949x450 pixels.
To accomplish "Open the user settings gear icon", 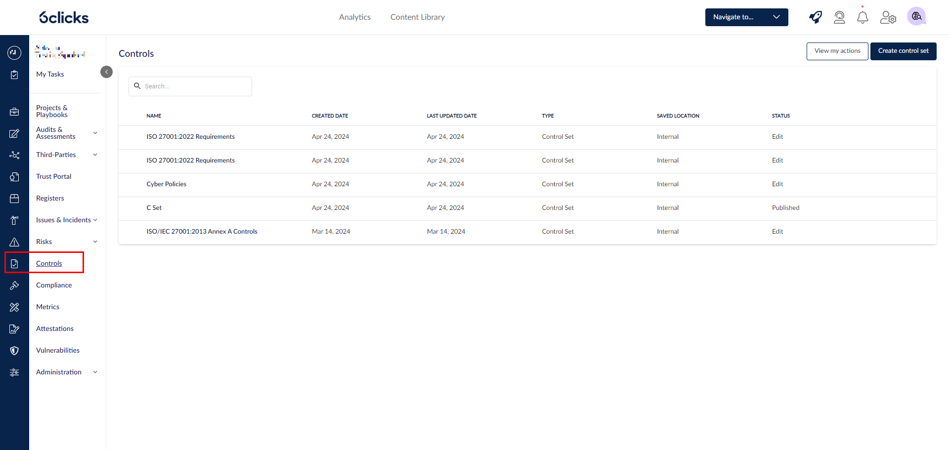I will click(888, 17).
